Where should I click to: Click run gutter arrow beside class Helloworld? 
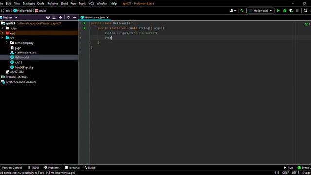pyautogui.click(x=84, y=23)
